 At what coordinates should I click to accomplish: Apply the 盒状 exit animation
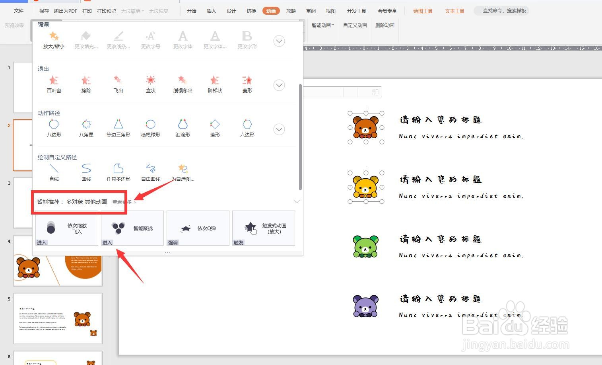(x=151, y=84)
